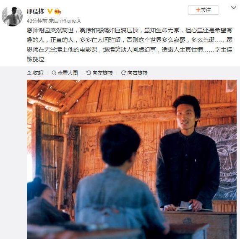Click the post text starting with 恩师谢园

130,44
